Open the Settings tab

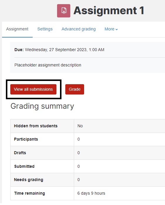[45, 29]
